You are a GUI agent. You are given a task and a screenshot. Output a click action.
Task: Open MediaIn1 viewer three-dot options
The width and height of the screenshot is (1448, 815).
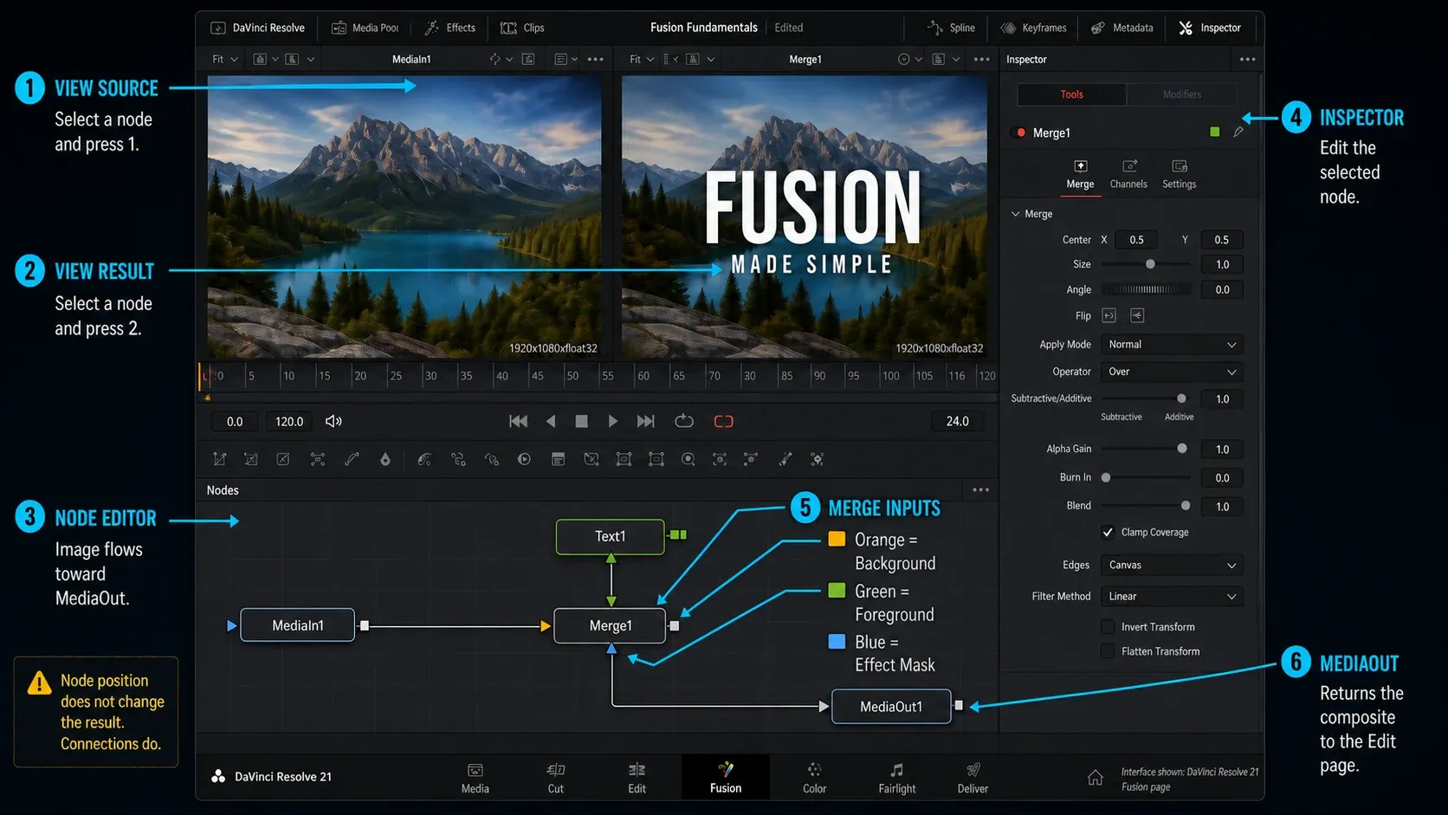pos(595,59)
